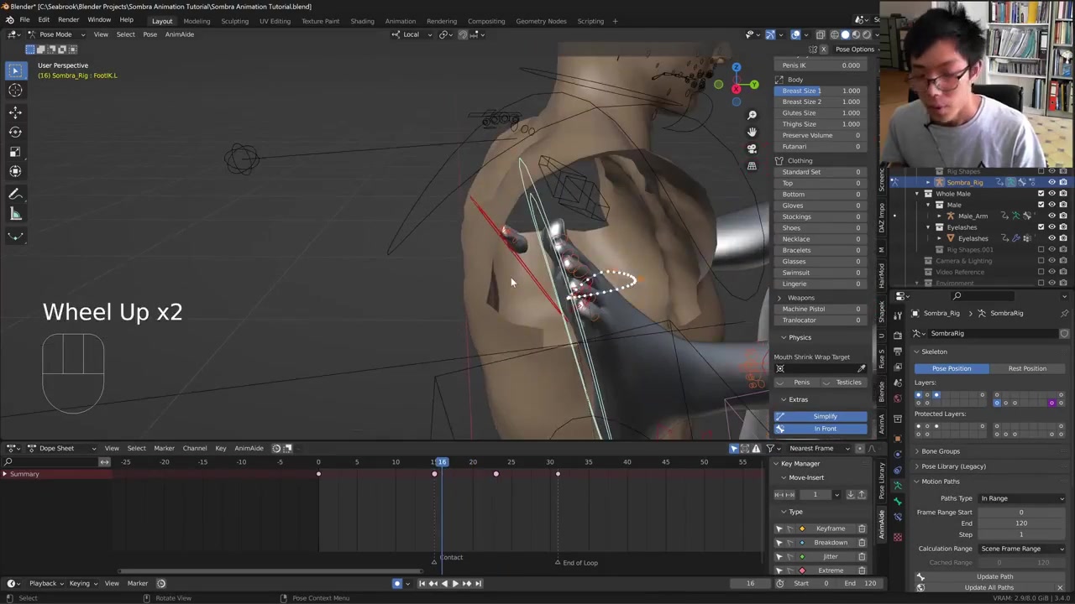Select the Move tool in toolbar
The image size is (1075, 604).
point(15,112)
